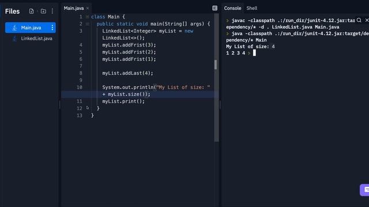Image resolution: width=369 pixels, height=207 pixels.
Task: Click the Java icon beside Main.java file
Action: click(x=14, y=28)
